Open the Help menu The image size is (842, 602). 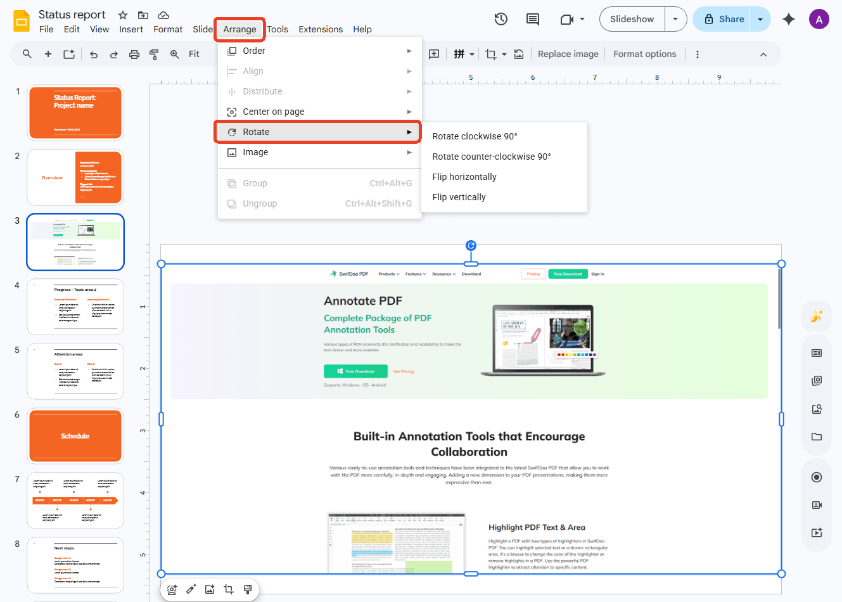362,29
